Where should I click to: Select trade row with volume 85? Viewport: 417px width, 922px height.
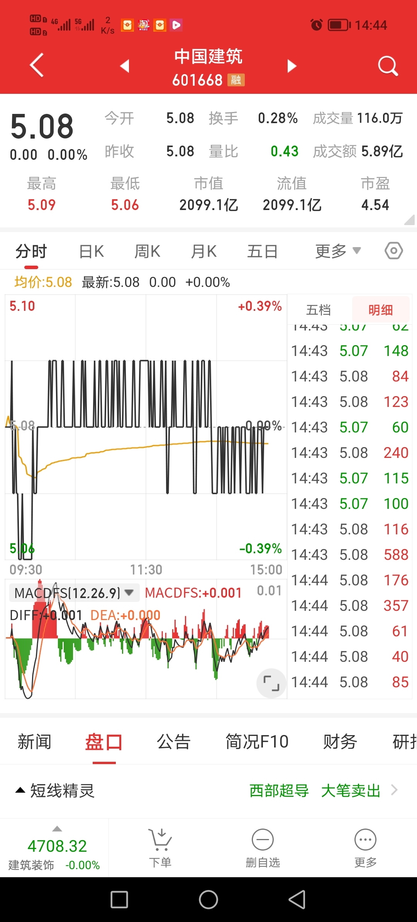coord(350,682)
